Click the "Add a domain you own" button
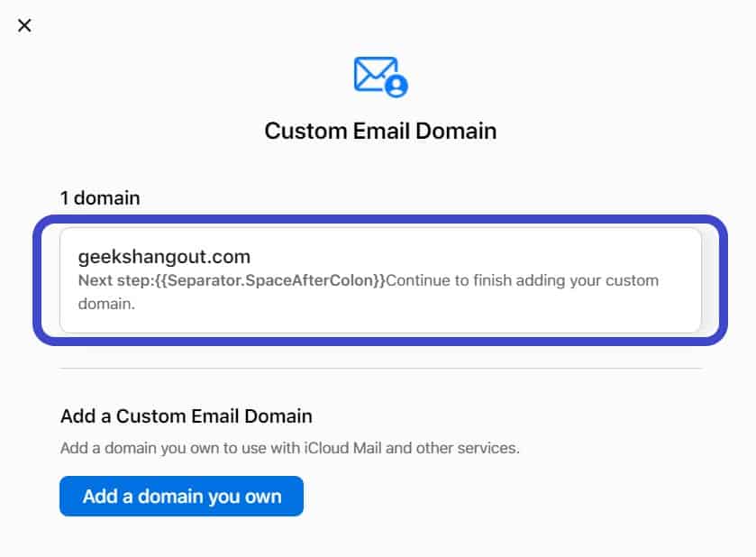756x557 pixels. coord(181,497)
